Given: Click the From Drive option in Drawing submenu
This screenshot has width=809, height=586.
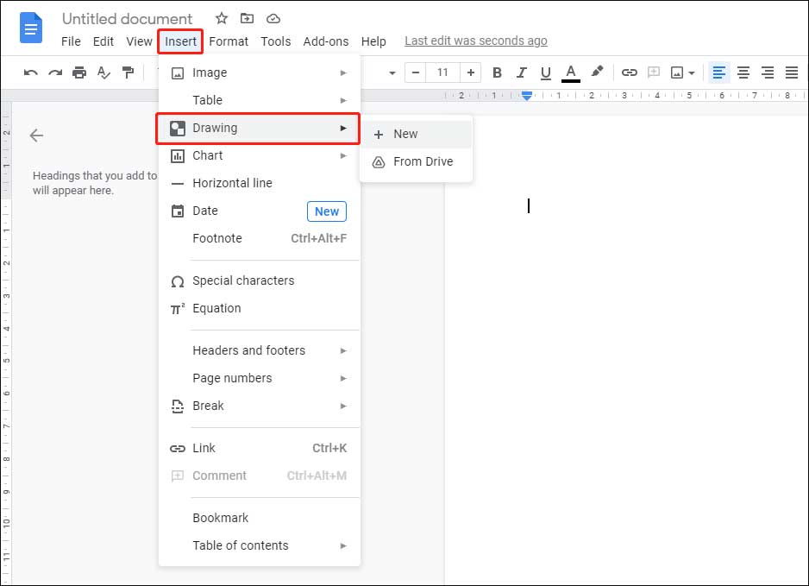Looking at the screenshot, I should (x=423, y=161).
